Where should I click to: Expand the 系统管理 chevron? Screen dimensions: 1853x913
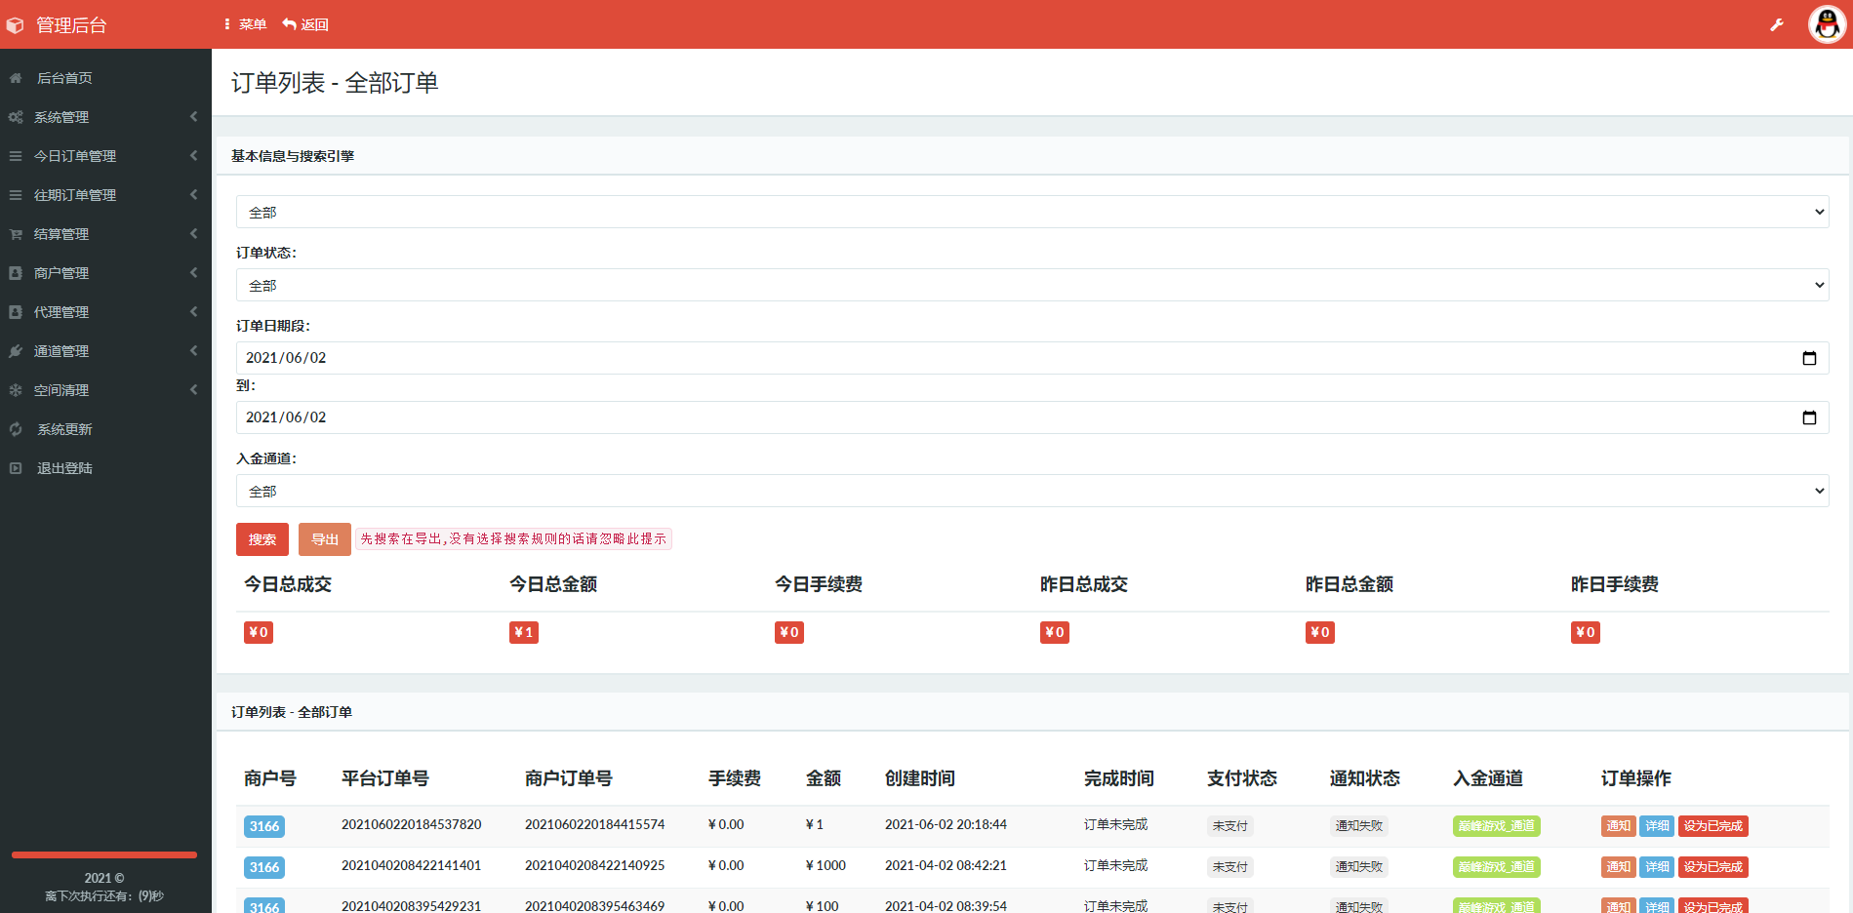193,117
